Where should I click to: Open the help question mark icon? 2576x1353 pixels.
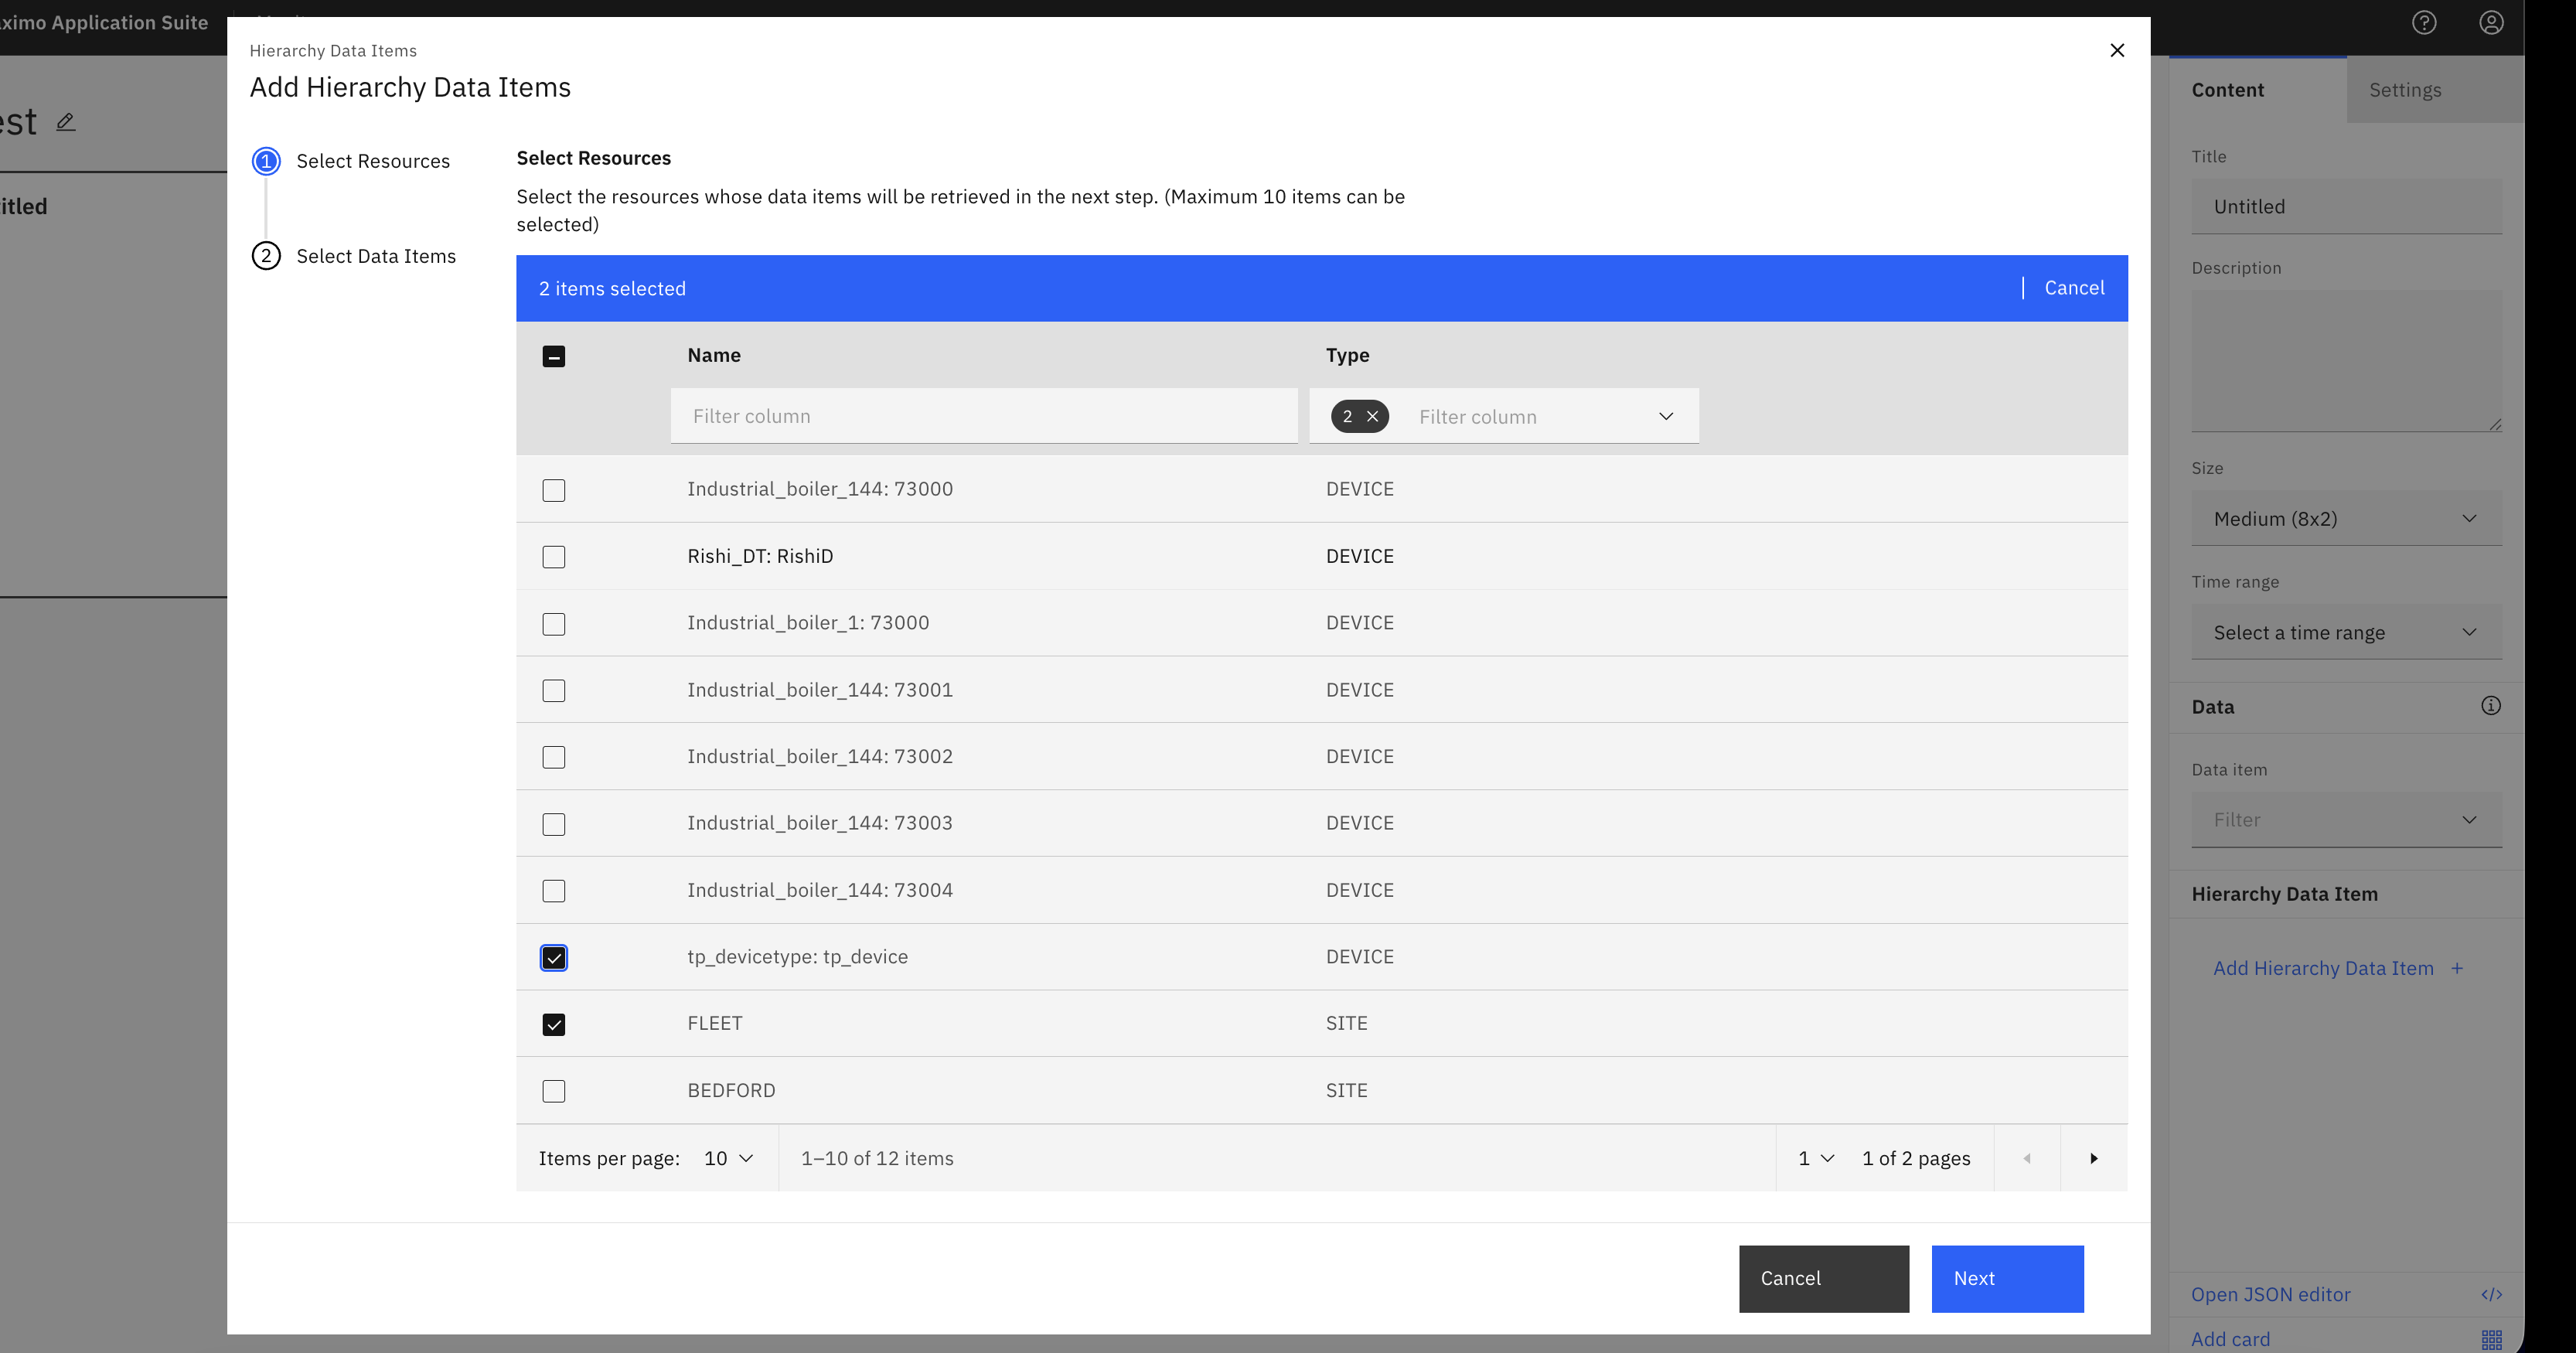2424,22
